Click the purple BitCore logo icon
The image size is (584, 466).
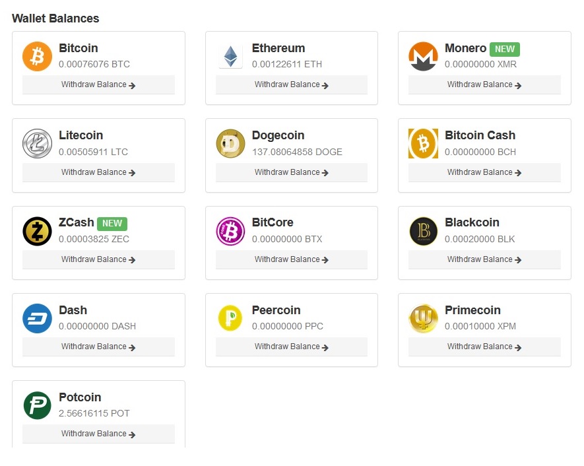[230, 231]
